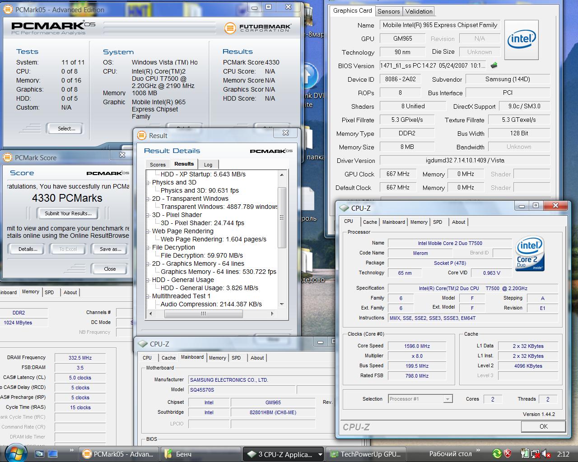Open the PCMark05 taskbar button
The image size is (578, 462).
pos(120,454)
